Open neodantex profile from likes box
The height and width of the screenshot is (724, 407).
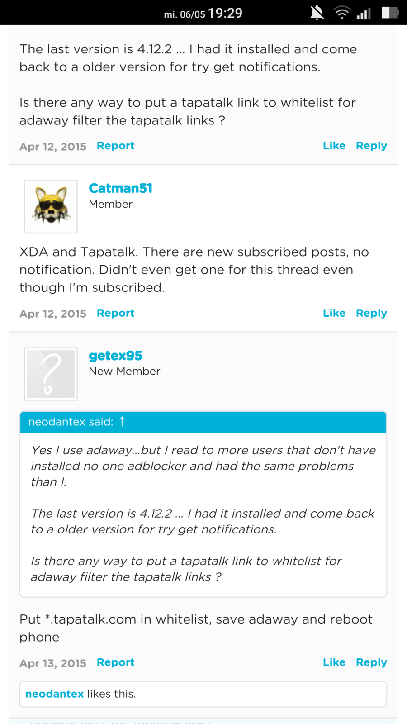[x=55, y=694]
